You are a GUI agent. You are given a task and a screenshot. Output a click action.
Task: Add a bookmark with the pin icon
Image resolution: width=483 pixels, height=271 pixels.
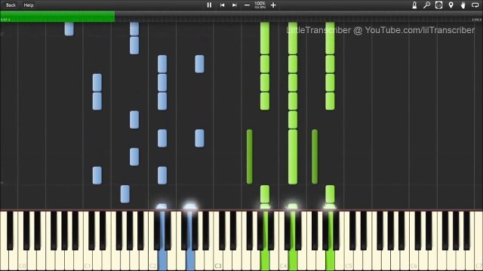coord(451,5)
